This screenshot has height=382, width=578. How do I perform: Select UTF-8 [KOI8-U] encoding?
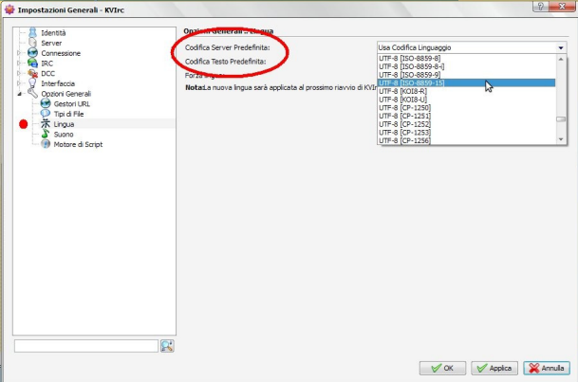[466, 100]
